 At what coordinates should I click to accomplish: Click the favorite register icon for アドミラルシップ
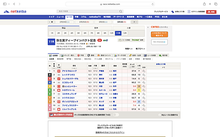pyautogui.click(x=144, y=71)
